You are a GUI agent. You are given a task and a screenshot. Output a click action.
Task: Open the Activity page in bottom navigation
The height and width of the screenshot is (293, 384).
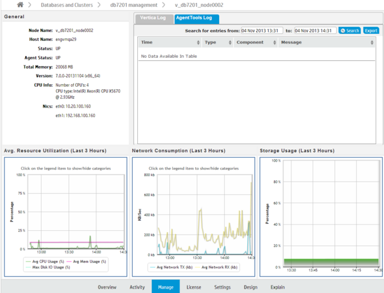[x=137, y=287]
